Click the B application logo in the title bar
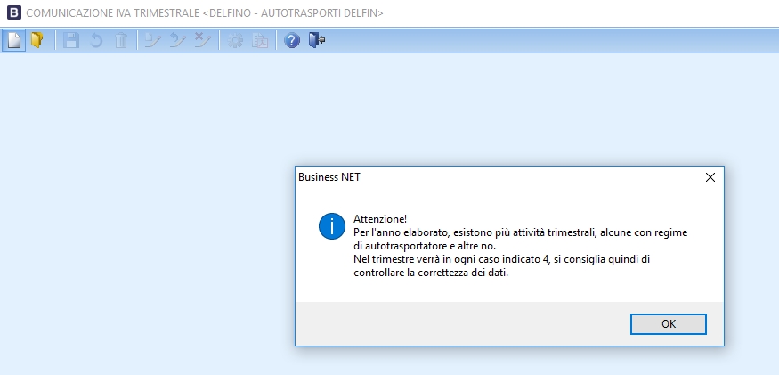 [x=13, y=12]
